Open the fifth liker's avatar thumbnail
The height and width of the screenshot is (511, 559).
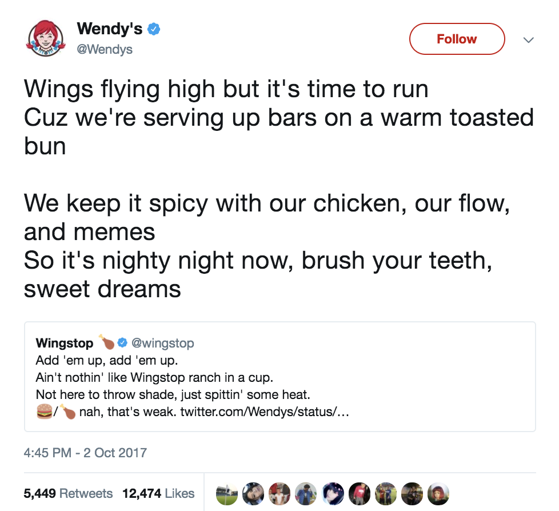pos(333,494)
